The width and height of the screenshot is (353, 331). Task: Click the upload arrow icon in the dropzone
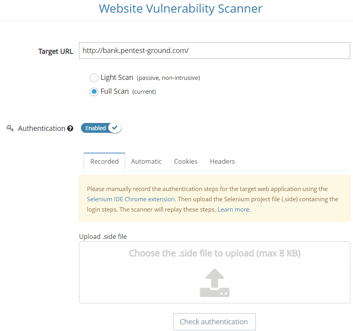coord(214,283)
